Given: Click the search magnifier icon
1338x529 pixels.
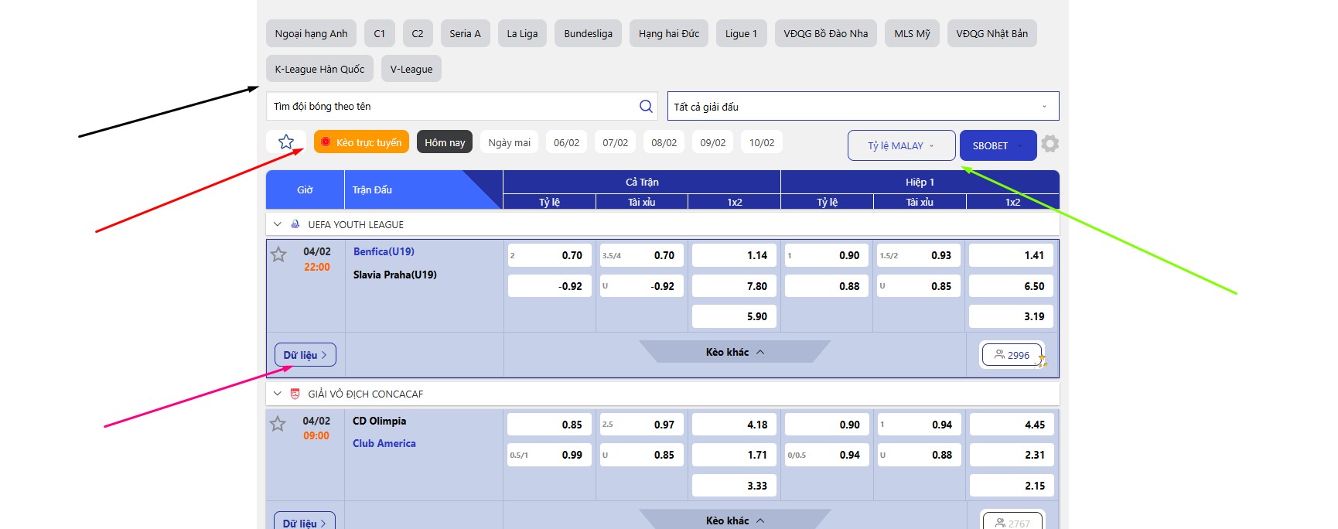Looking at the screenshot, I should point(646,107).
